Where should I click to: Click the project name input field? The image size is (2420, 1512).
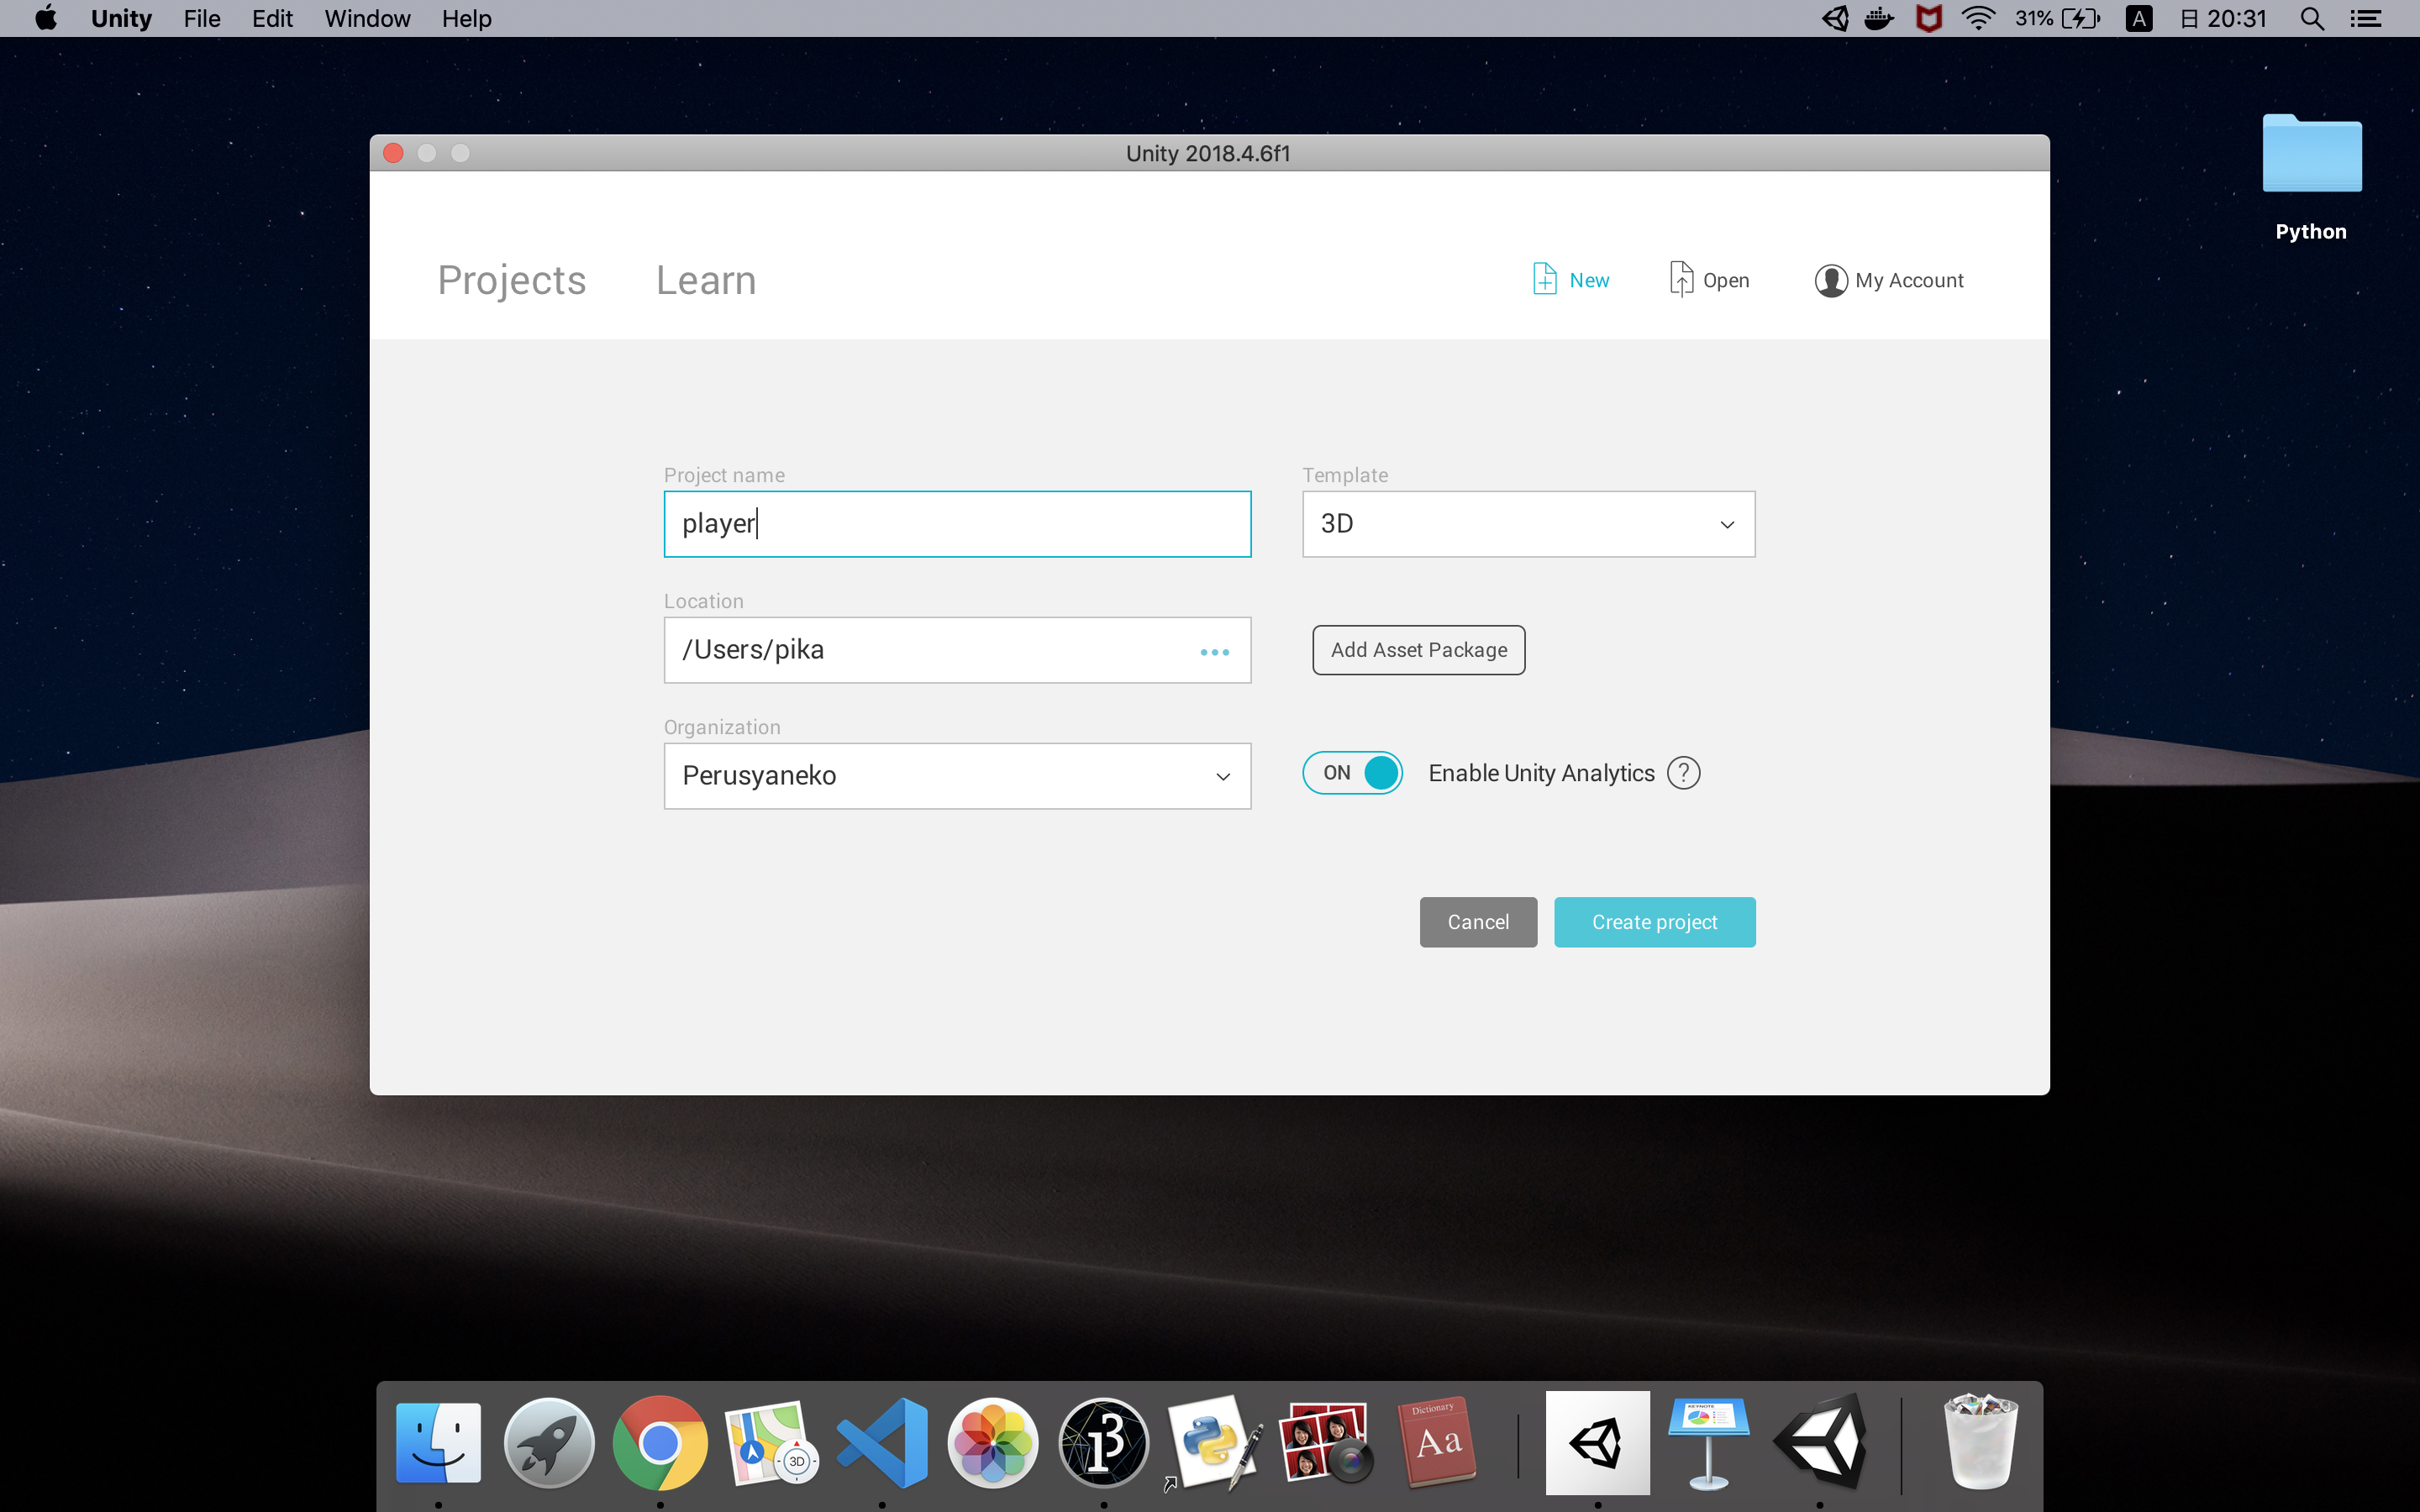956,522
